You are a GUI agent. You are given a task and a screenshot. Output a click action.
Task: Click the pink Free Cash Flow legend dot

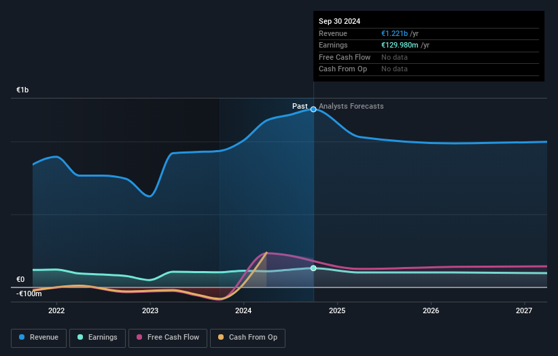tap(139, 337)
